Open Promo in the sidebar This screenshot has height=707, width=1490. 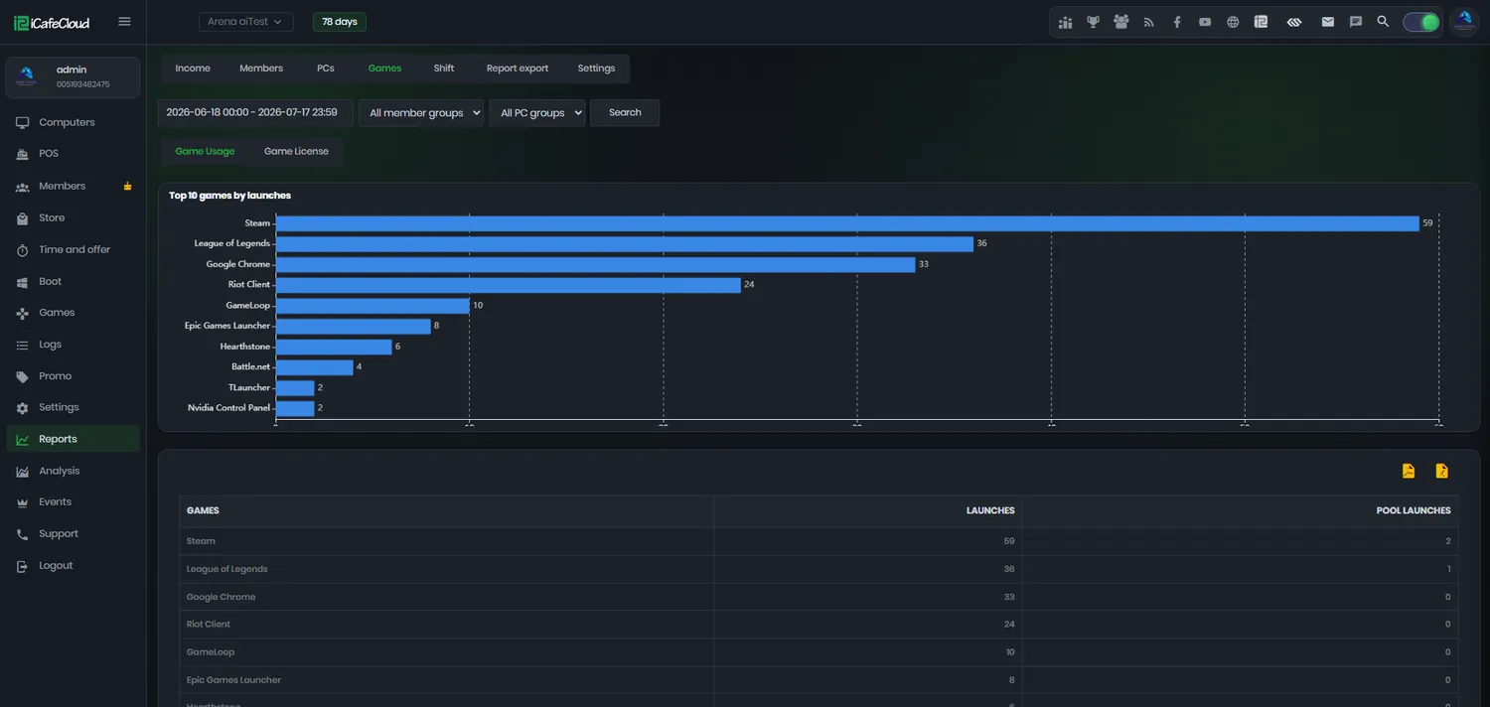pyautogui.click(x=73, y=376)
